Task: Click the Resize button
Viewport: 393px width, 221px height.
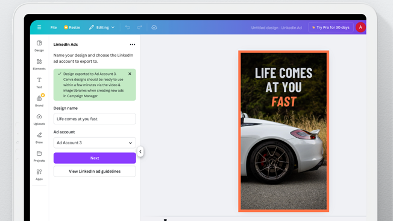Action: (x=72, y=27)
